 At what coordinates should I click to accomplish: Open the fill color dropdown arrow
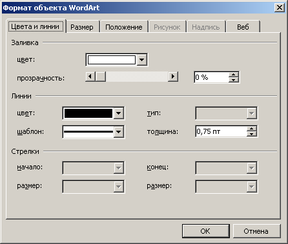(142, 60)
